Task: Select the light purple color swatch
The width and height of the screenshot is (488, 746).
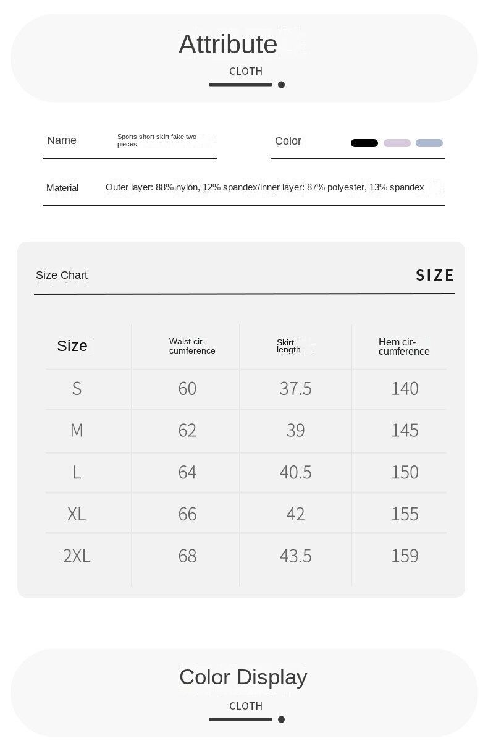Action: [397, 143]
